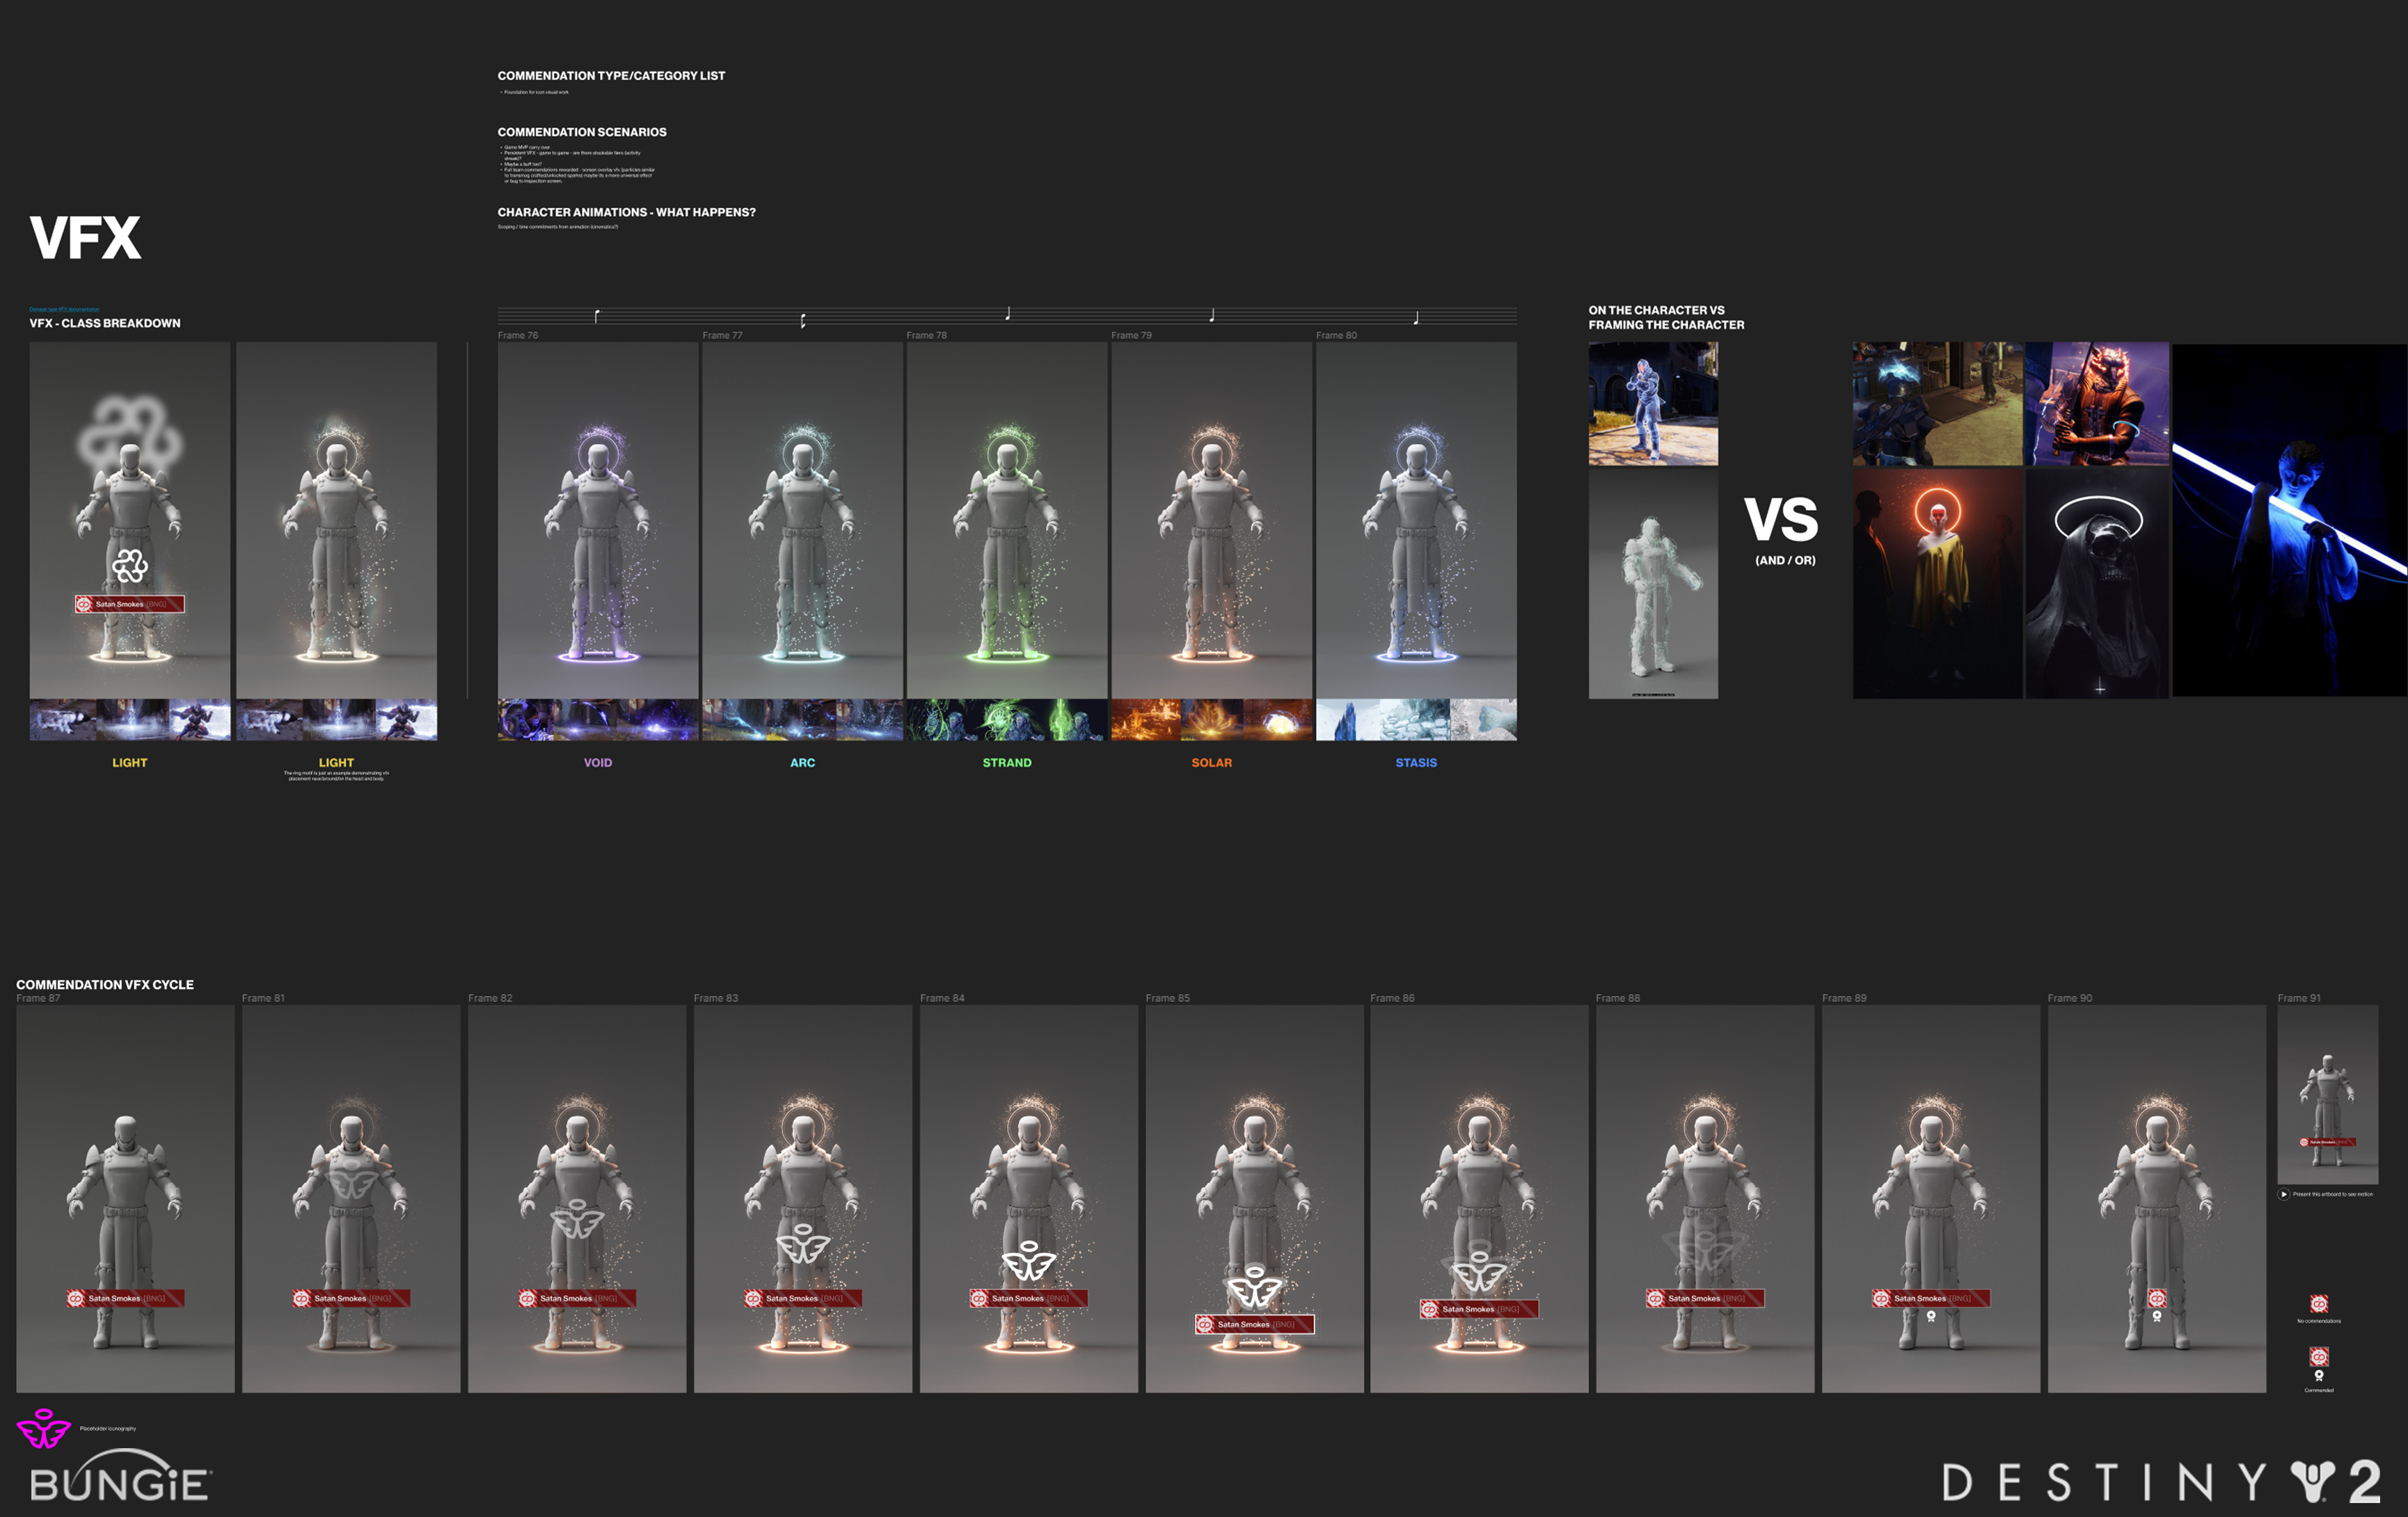Click the small Frame 91 artboard thumbnail
Image resolution: width=2408 pixels, height=1517 pixels.
[2327, 1095]
